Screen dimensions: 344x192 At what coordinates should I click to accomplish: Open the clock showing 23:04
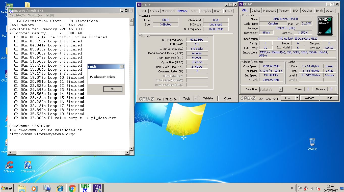click(x=331, y=188)
